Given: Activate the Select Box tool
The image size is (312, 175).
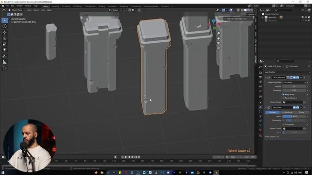Looking at the screenshot, I should tap(4, 20).
